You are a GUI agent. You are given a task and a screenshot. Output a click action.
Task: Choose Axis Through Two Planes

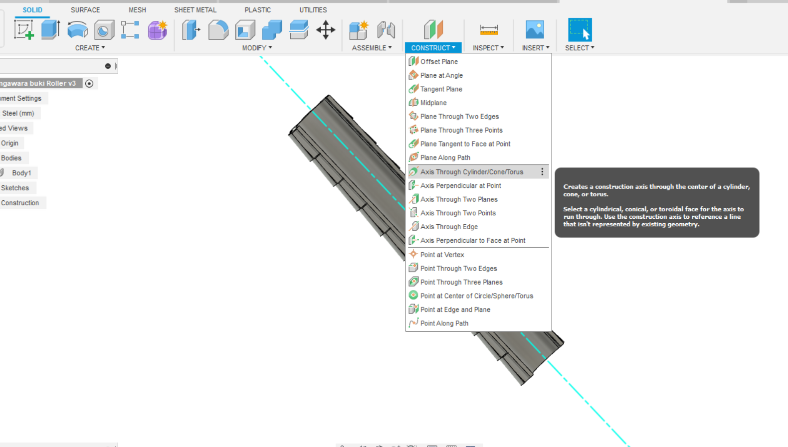pyautogui.click(x=478, y=199)
